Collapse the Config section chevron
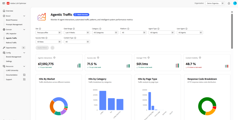 [x=24, y=53]
